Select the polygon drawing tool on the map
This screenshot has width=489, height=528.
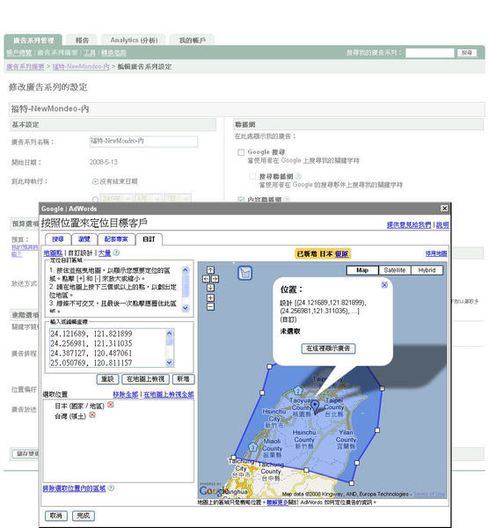pyautogui.click(x=245, y=273)
